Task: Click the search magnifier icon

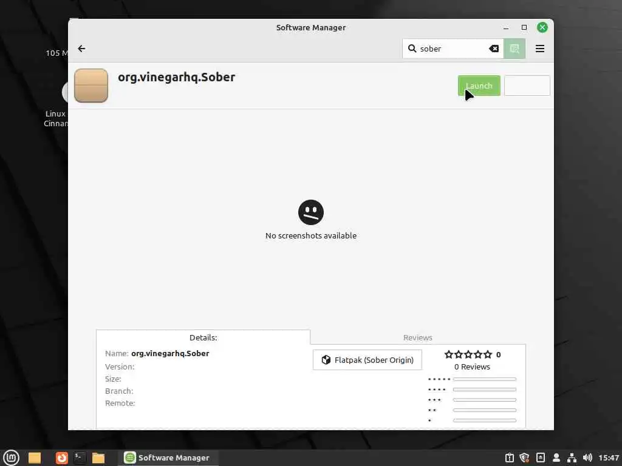Action: (x=412, y=49)
